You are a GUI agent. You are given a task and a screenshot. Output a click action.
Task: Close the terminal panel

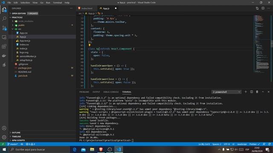(268, 92)
